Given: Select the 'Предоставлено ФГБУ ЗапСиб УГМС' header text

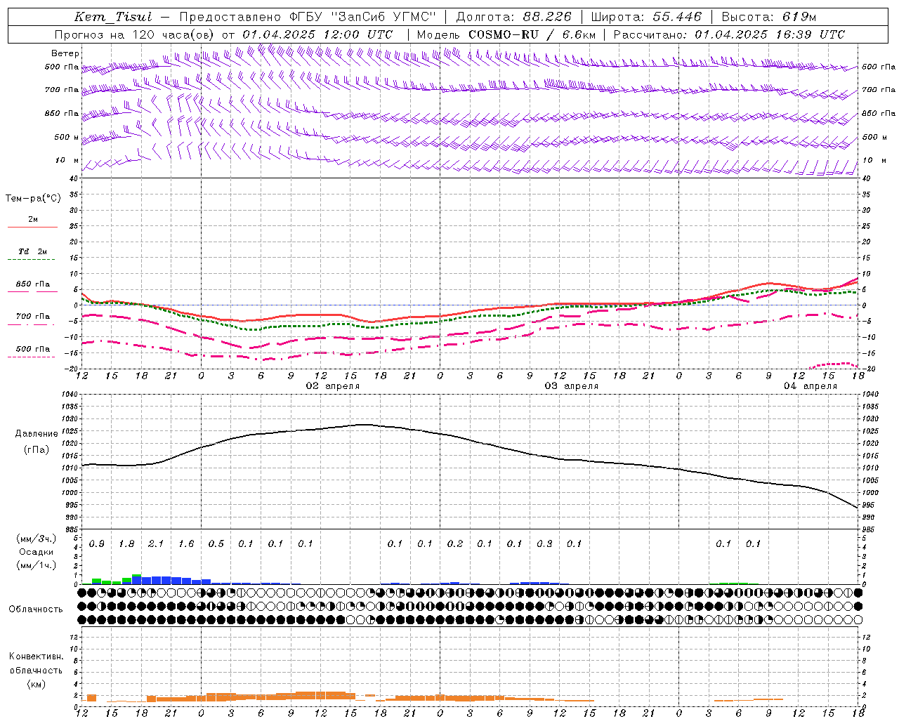Looking at the screenshot, I should (308, 17).
